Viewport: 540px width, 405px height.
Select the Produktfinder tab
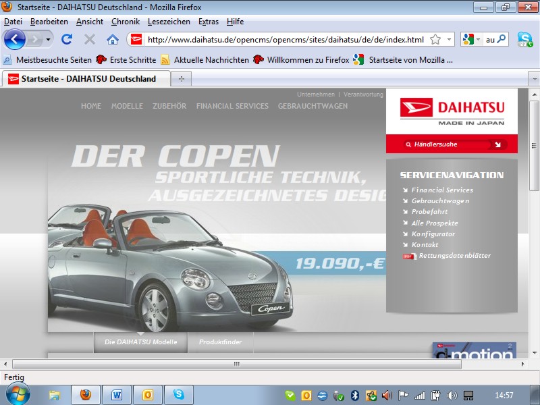(221, 342)
